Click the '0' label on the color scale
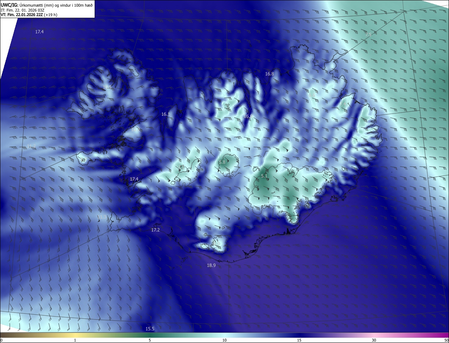 [x=1, y=341]
